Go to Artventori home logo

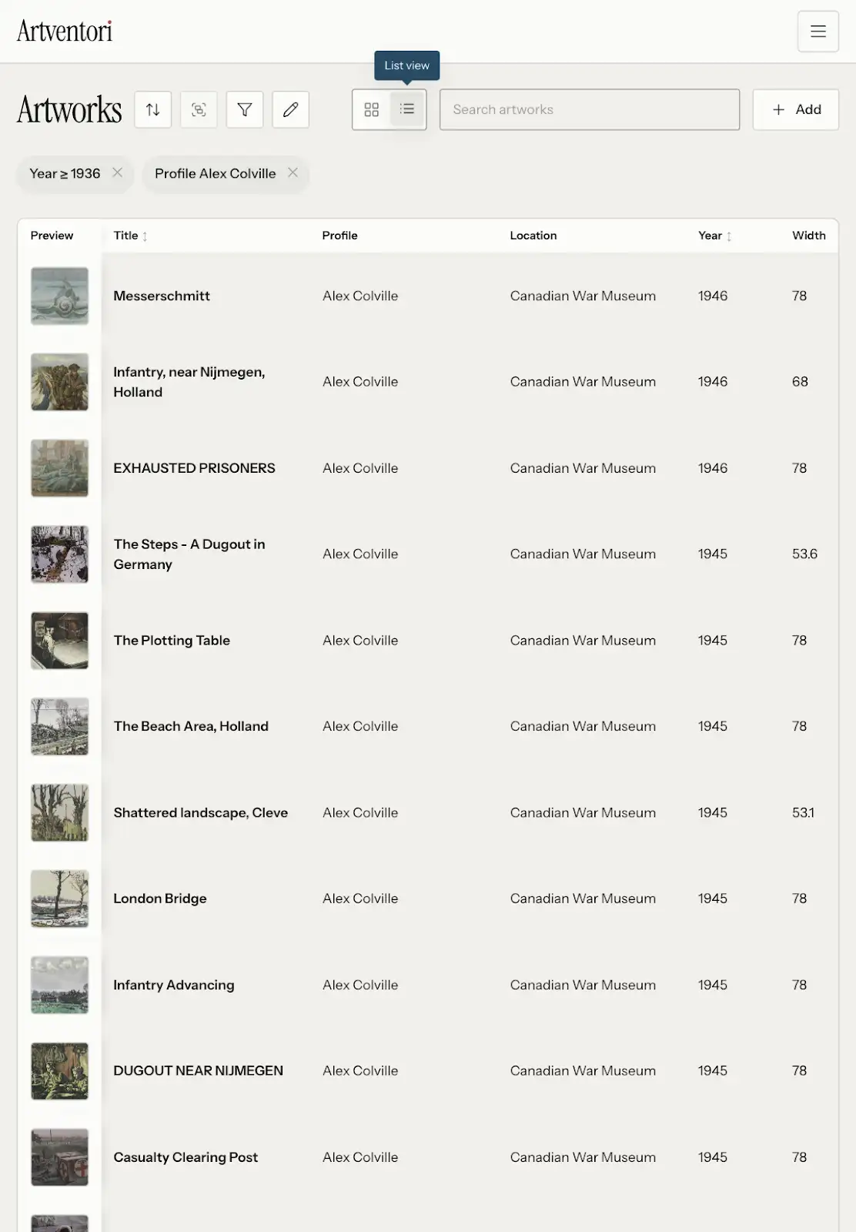(x=65, y=32)
